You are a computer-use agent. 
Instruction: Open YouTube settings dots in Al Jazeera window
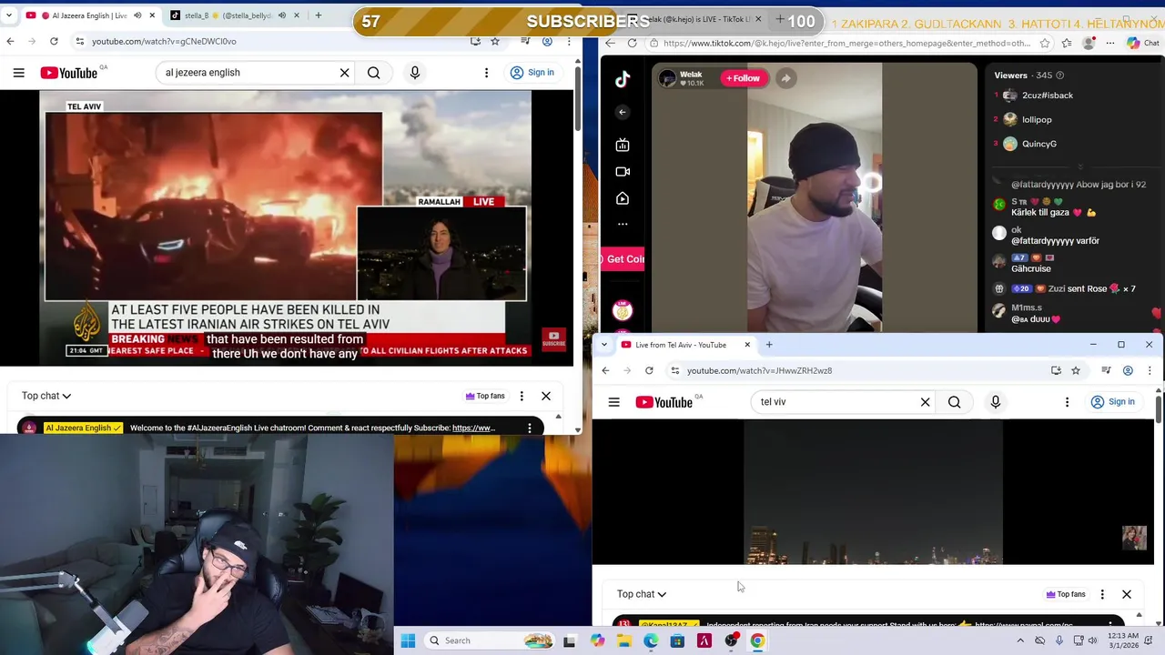pyautogui.click(x=486, y=73)
